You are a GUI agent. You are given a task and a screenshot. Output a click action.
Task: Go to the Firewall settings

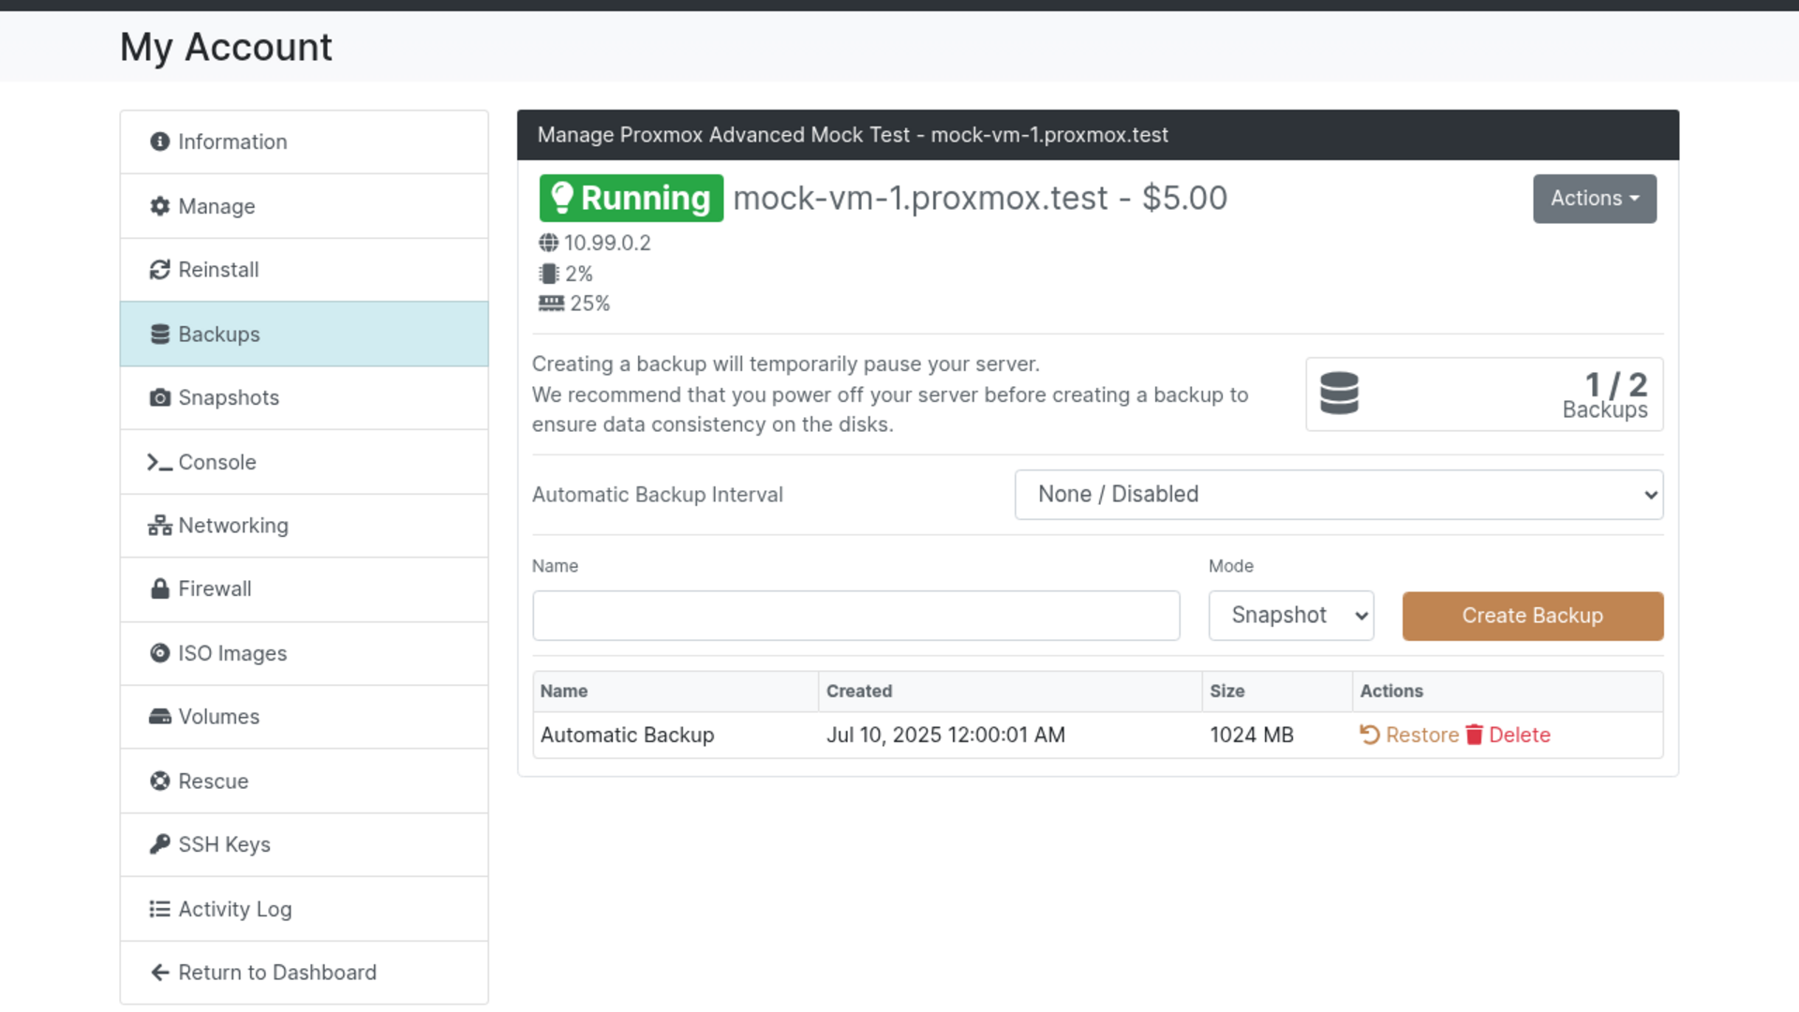click(x=304, y=589)
